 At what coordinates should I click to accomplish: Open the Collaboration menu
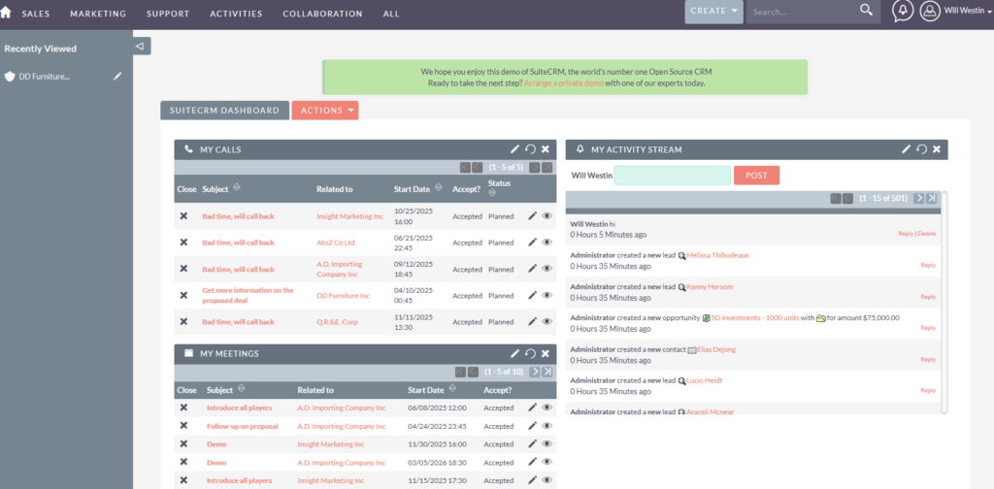click(322, 14)
